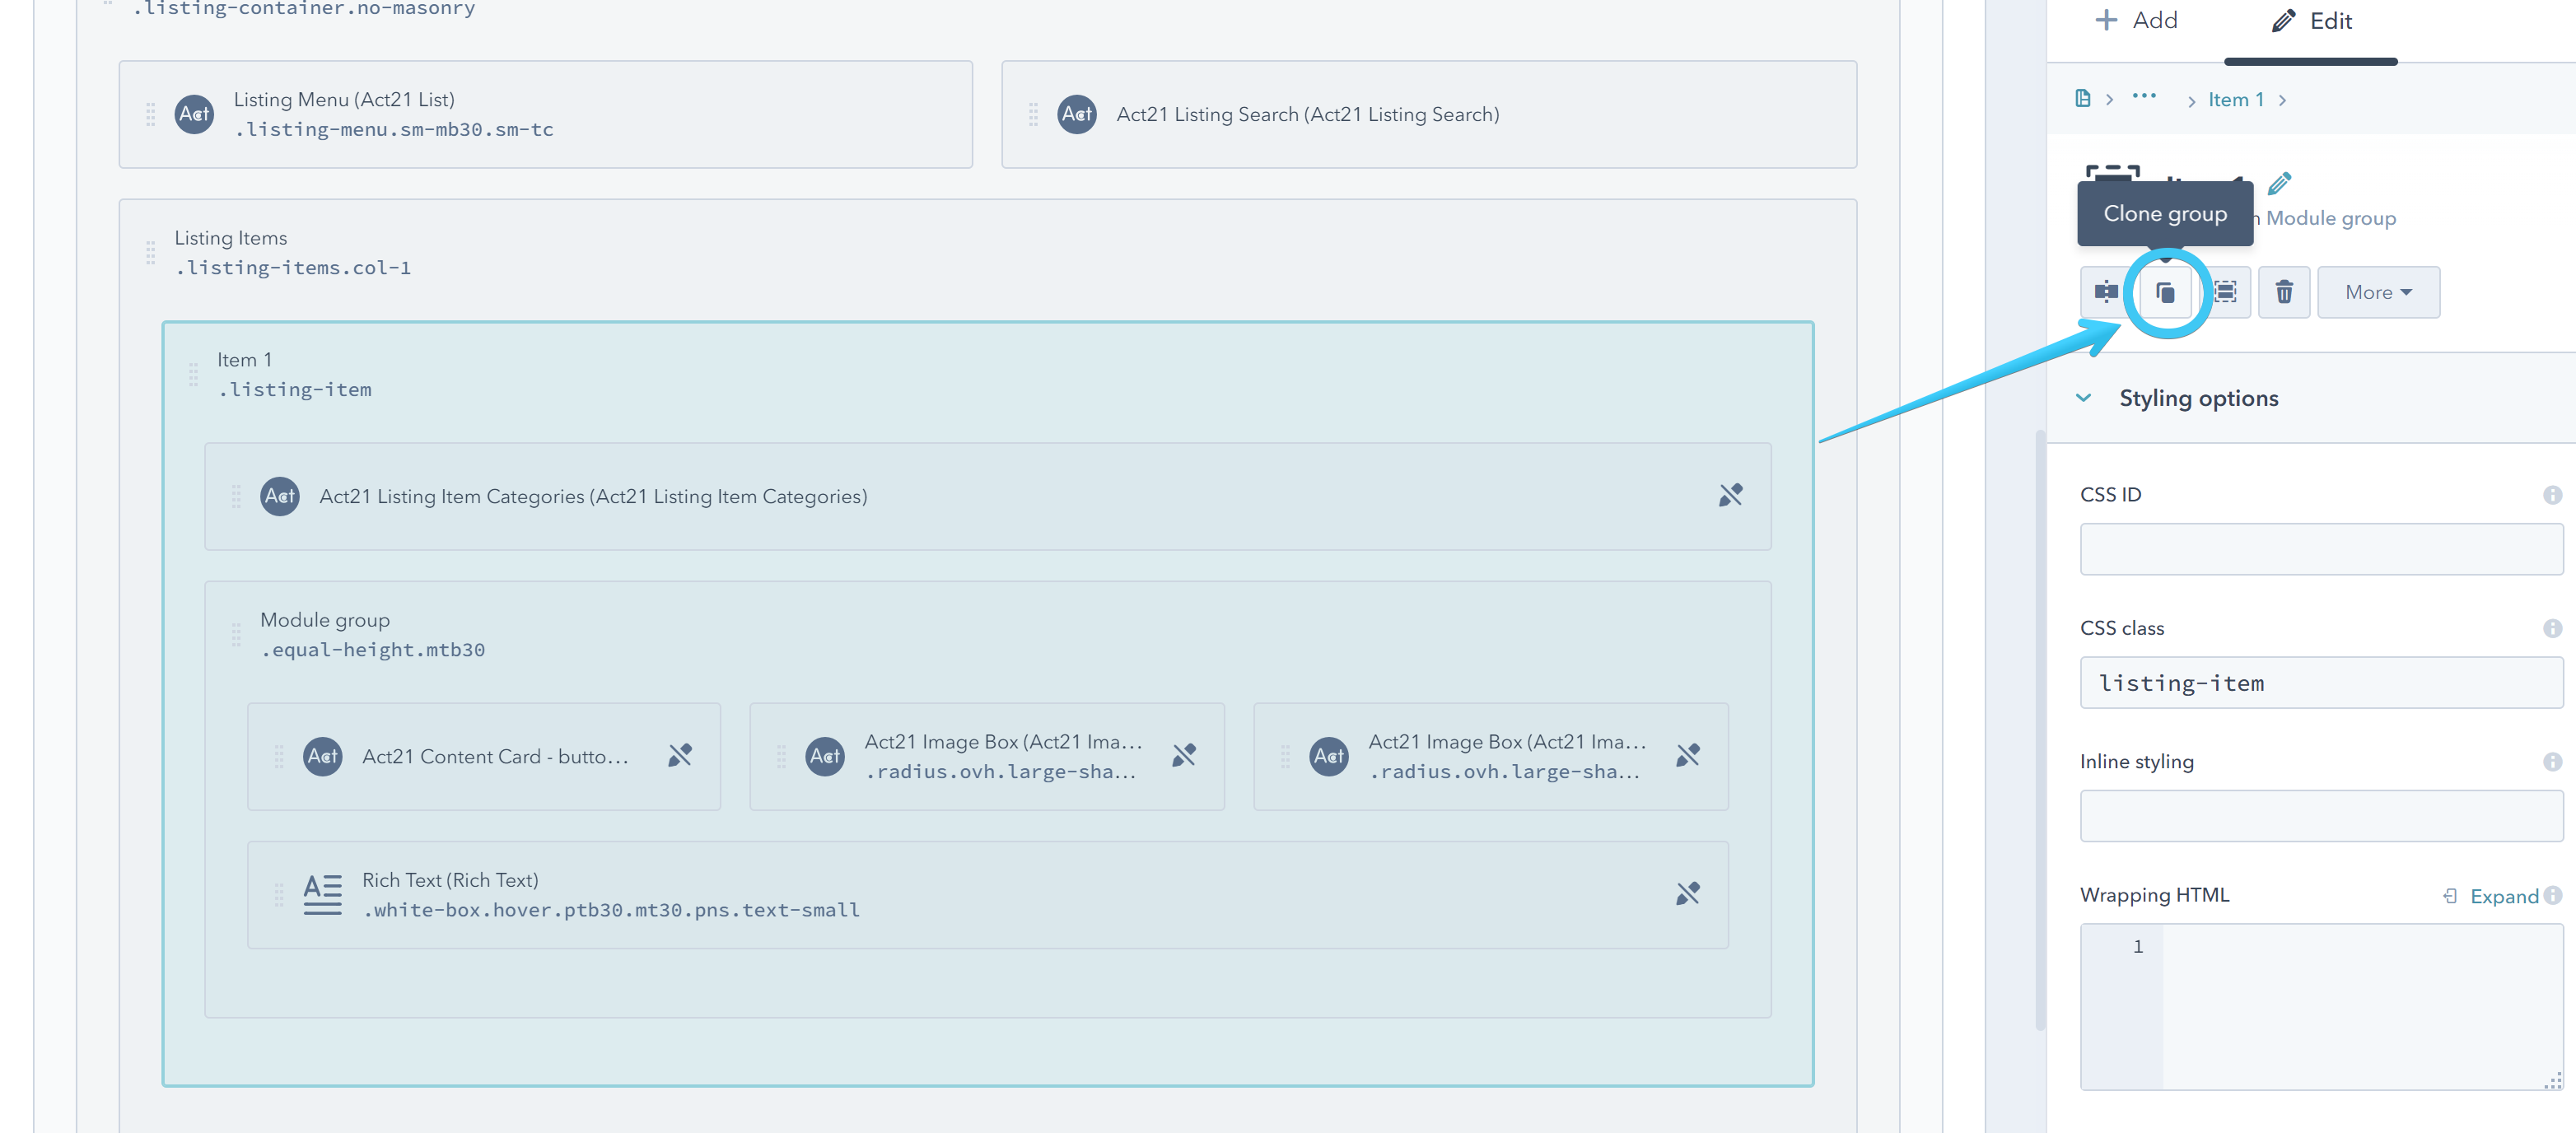Image resolution: width=2576 pixels, height=1133 pixels.
Task: Click the trash delete group button
Action: 2284,292
